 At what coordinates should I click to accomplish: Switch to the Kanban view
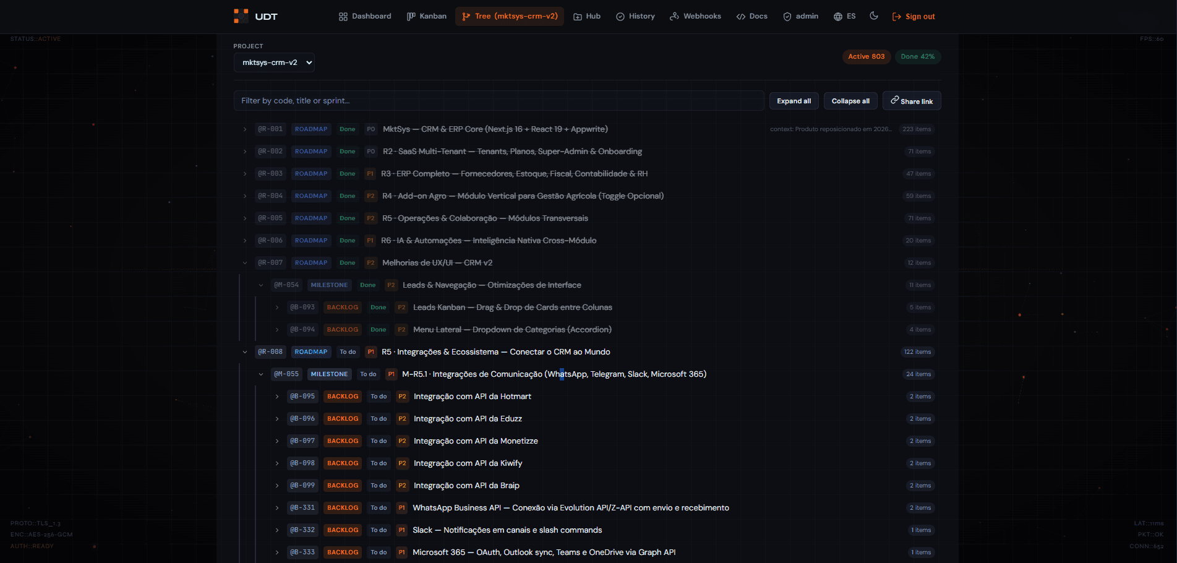(x=426, y=16)
